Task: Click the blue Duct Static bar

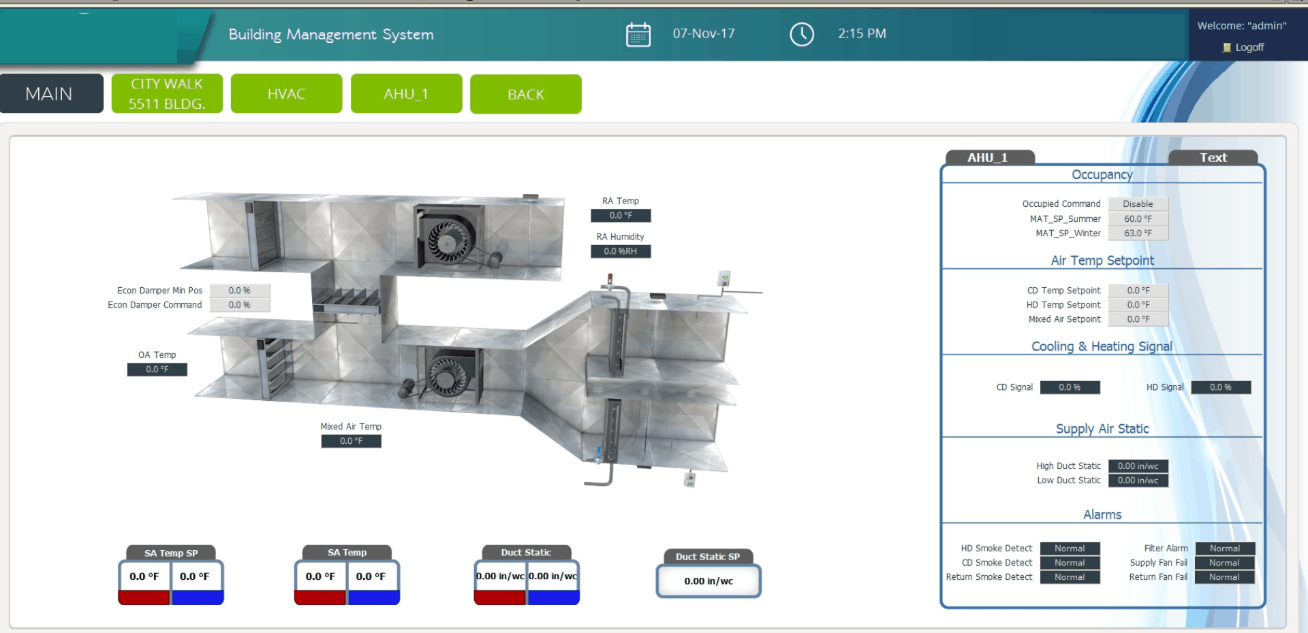Action: 553,598
